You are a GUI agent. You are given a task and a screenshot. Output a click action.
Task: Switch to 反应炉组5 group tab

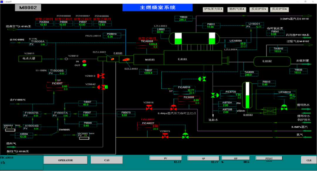259,9
